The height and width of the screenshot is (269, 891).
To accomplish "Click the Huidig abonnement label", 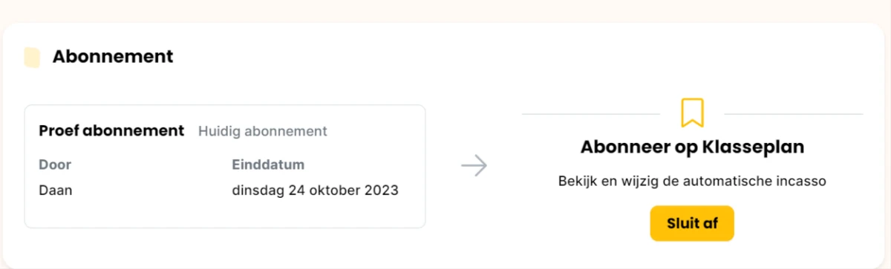I will click(x=263, y=131).
